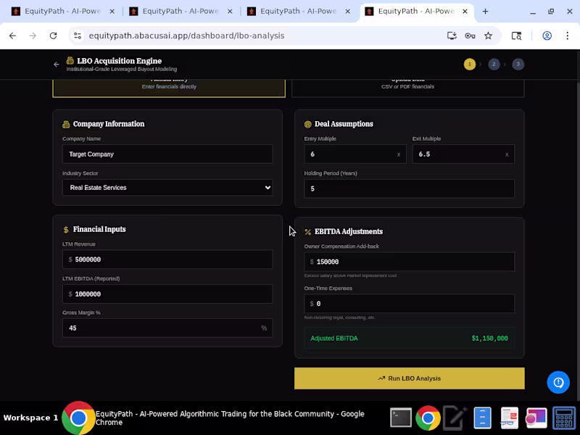Viewport: 580px width, 435px height.
Task: Select the Manual Entry tab
Action: [168, 83]
